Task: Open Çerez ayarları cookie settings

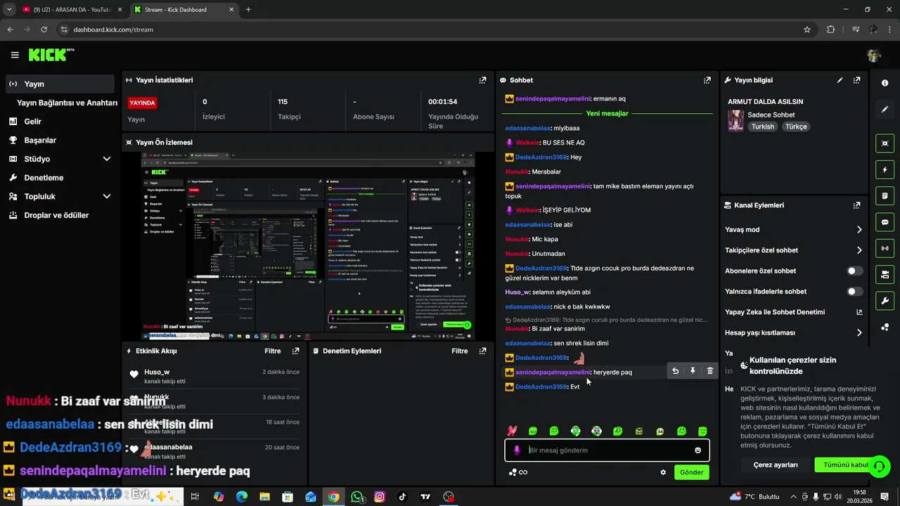Action: click(x=776, y=465)
